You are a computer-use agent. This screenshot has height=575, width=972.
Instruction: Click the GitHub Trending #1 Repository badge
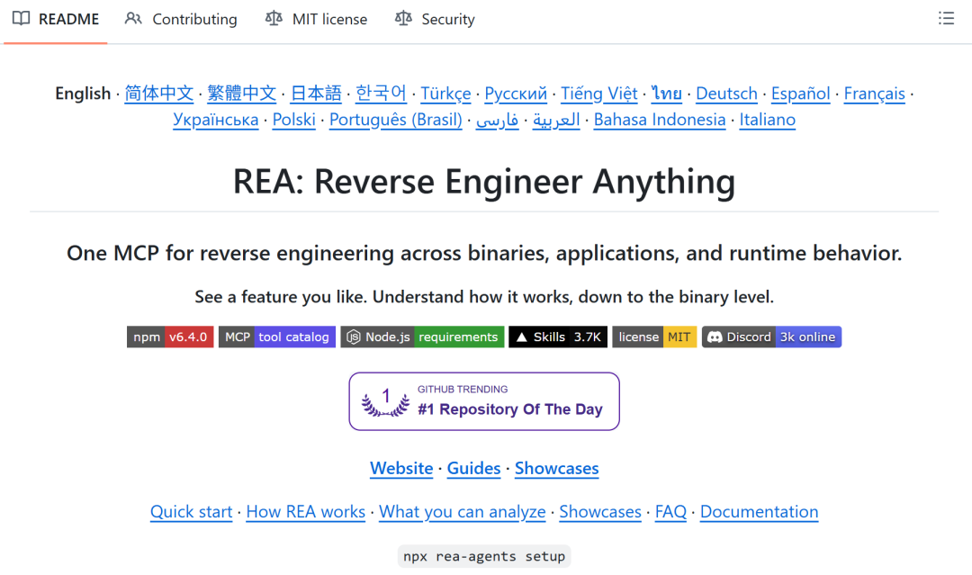pyautogui.click(x=484, y=401)
